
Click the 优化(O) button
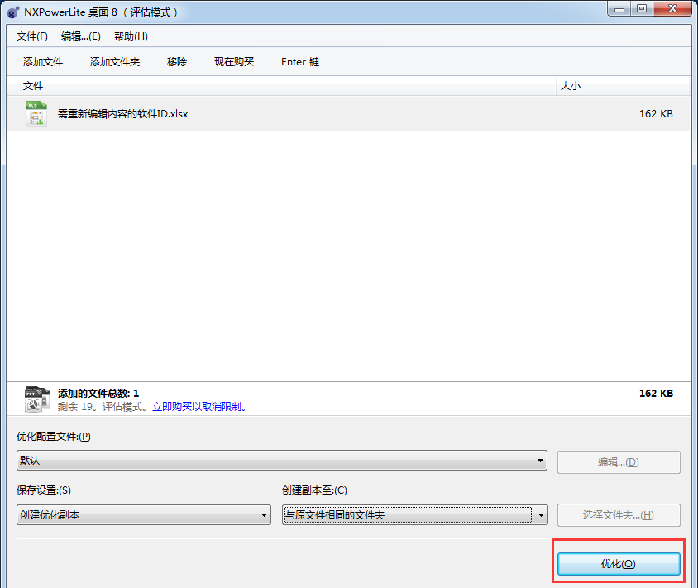pos(619,564)
